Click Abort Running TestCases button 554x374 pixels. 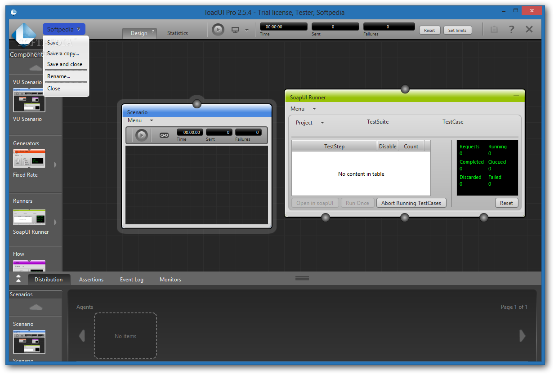click(411, 203)
